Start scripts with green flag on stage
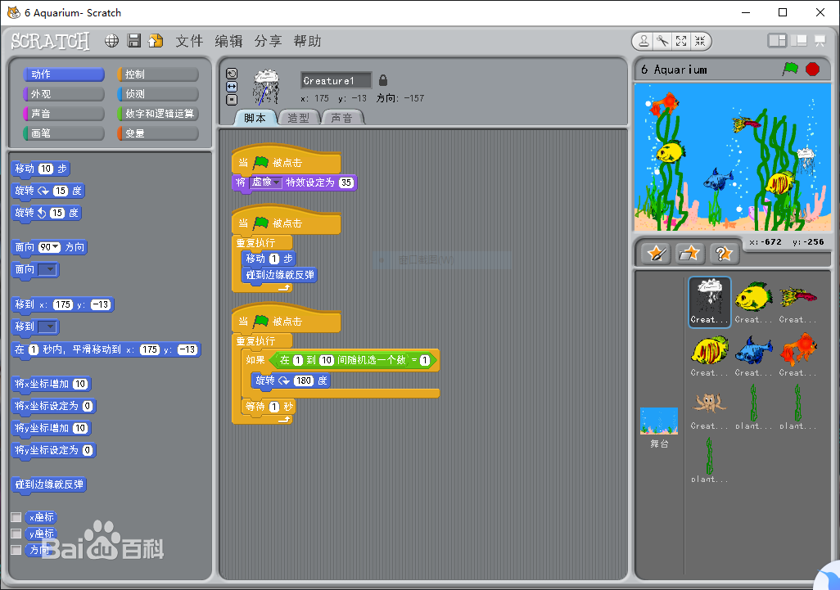The image size is (840, 590). coord(790,69)
